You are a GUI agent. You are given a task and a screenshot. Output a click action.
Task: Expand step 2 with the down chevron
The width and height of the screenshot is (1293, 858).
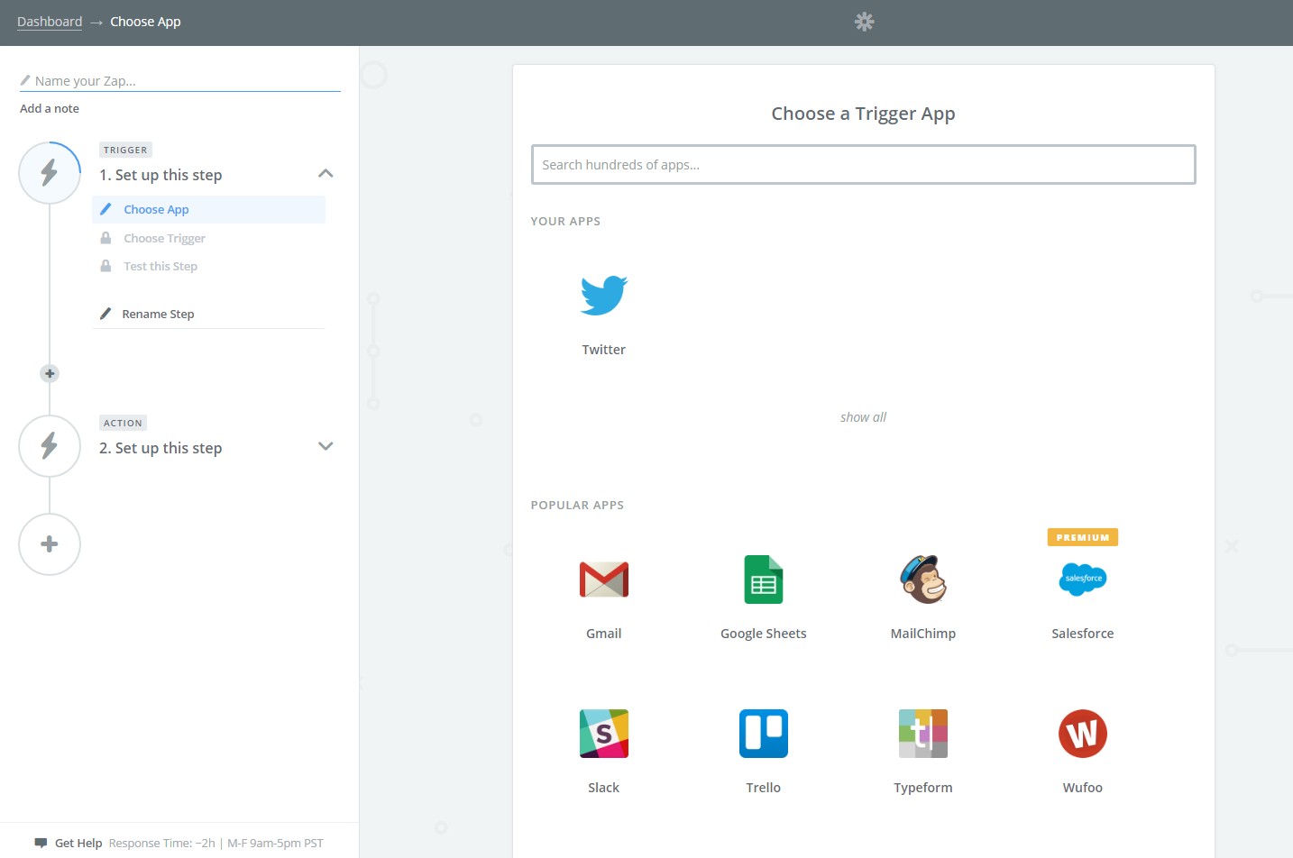click(326, 446)
